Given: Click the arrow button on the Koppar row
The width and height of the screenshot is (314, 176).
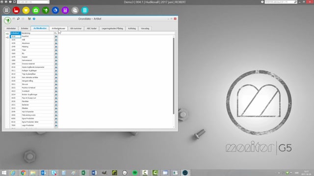Looking at the screenshot, I should pyautogui.click(x=56, y=57).
